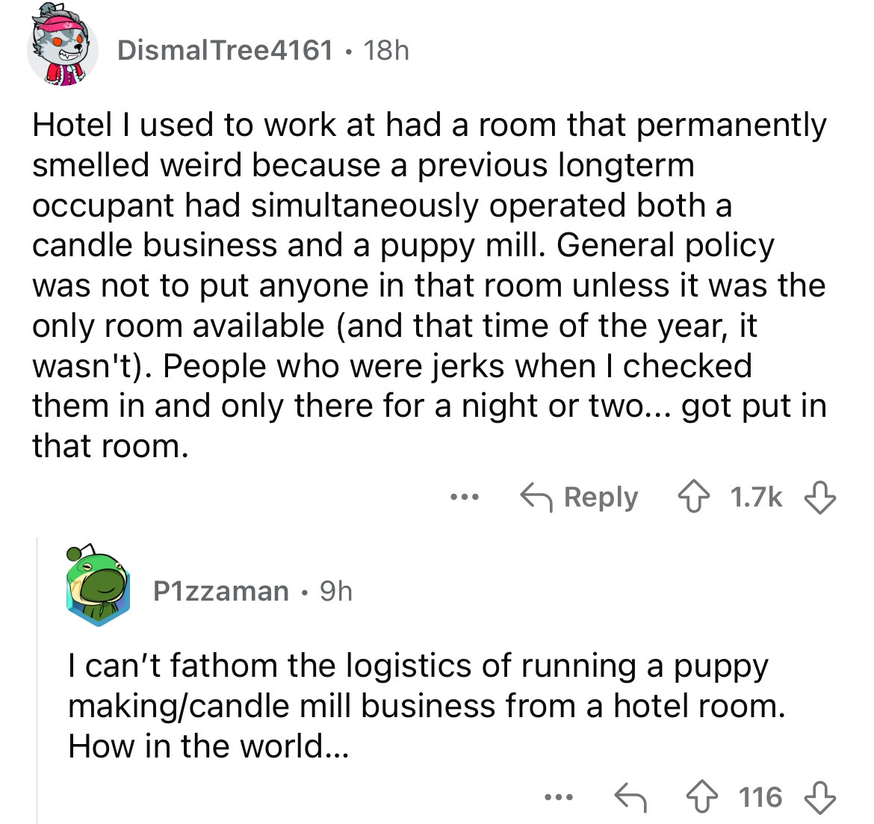Reply to DismalTree4161's comment

click(x=580, y=497)
